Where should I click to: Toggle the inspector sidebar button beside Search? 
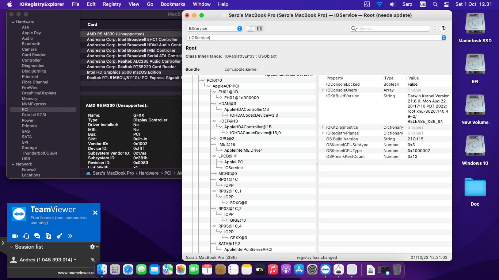click(443, 28)
